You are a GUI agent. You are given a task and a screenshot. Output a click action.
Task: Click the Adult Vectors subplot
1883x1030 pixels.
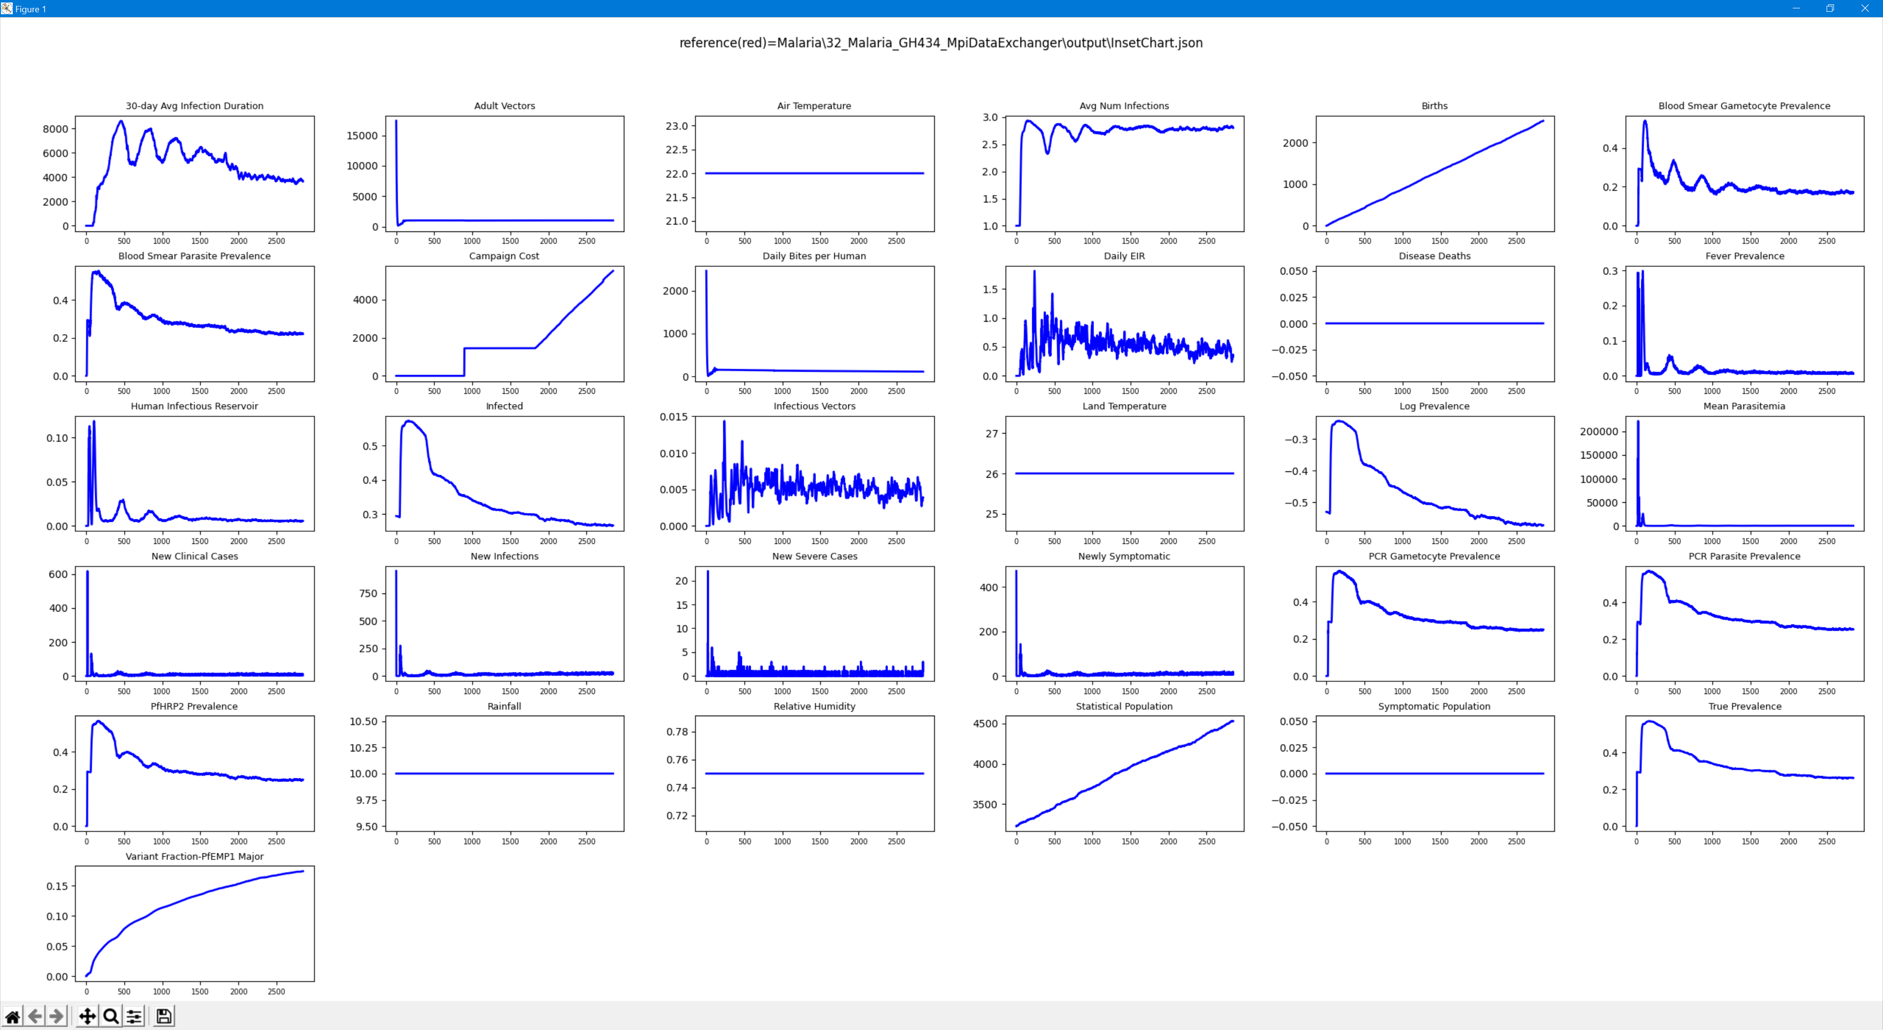point(505,173)
